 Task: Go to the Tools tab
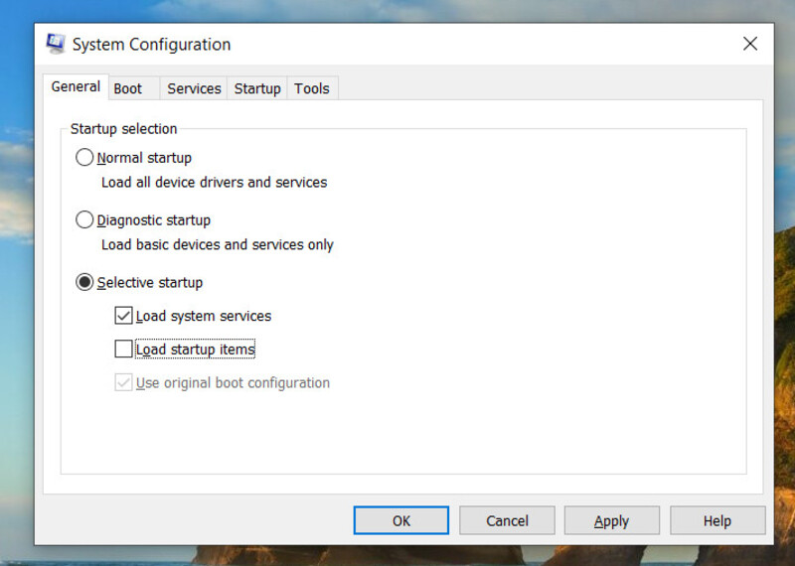pyautogui.click(x=312, y=88)
